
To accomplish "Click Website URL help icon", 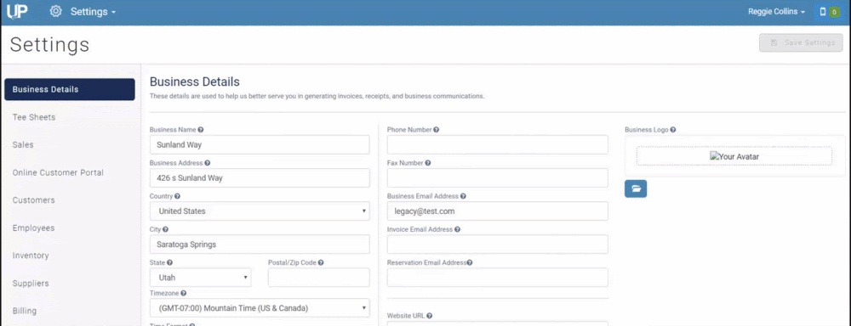I will tap(429, 316).
